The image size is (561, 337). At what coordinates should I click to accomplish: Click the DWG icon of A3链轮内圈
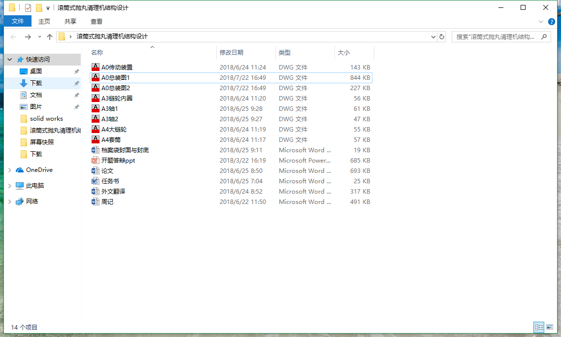pos(95,98)
